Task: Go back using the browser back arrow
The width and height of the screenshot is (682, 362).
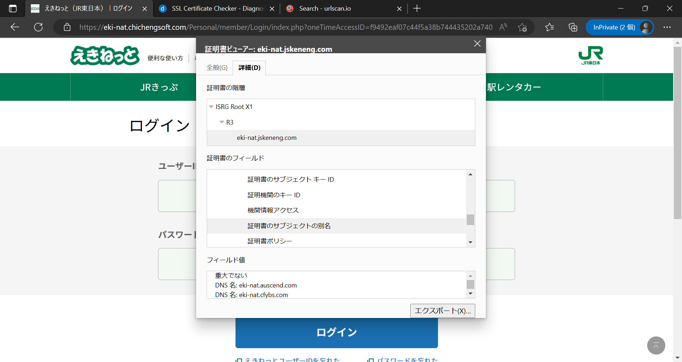Action: click(15, 27)
